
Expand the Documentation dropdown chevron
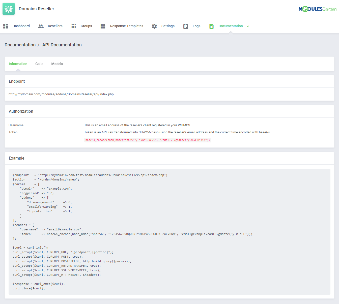click(x=248, y=26)
